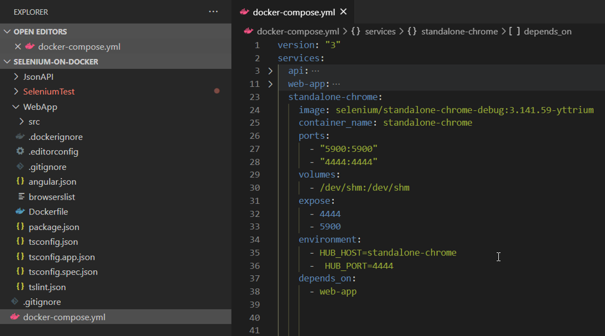Viewport: 605px width, 336px height.
Task: Click the braces icon beside tslint.json
Action: click(20, 287)
